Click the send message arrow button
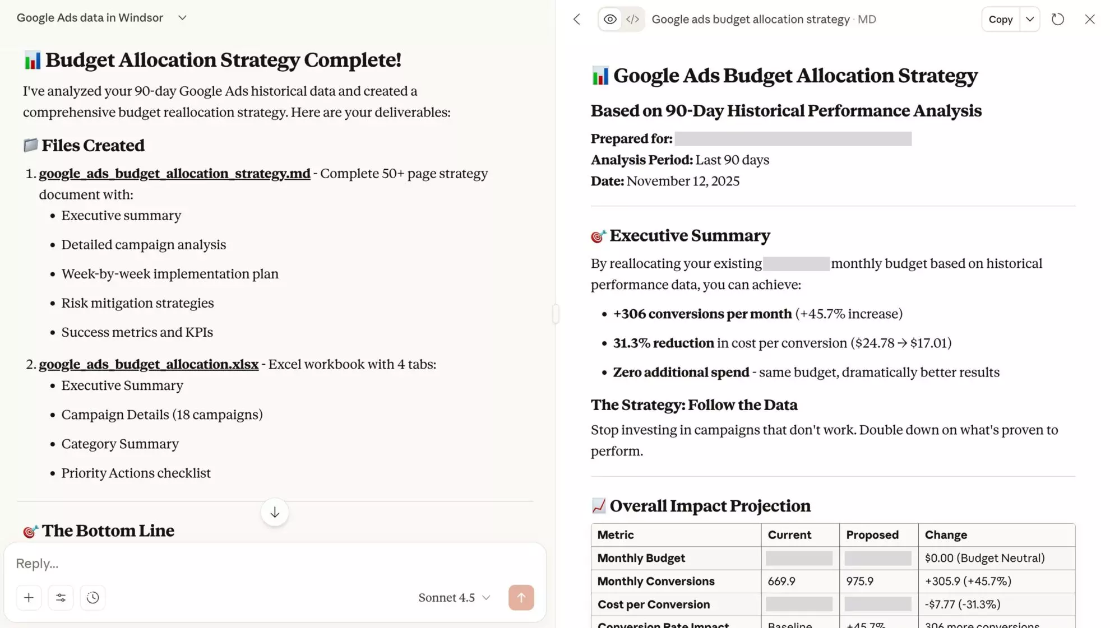The image size is (1110, 628). [x=521, y=598]
